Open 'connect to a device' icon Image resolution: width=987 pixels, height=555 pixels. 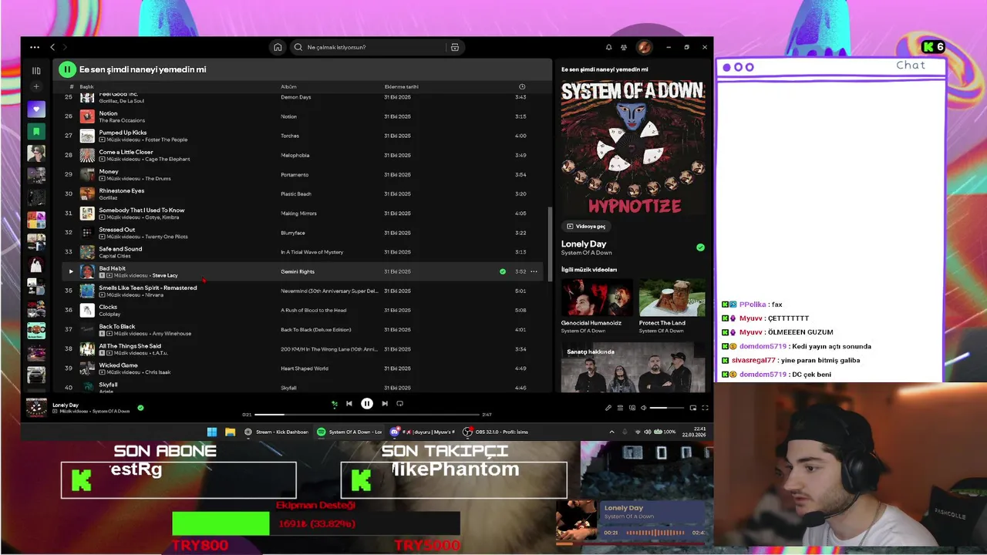click(x=632, y=408)
